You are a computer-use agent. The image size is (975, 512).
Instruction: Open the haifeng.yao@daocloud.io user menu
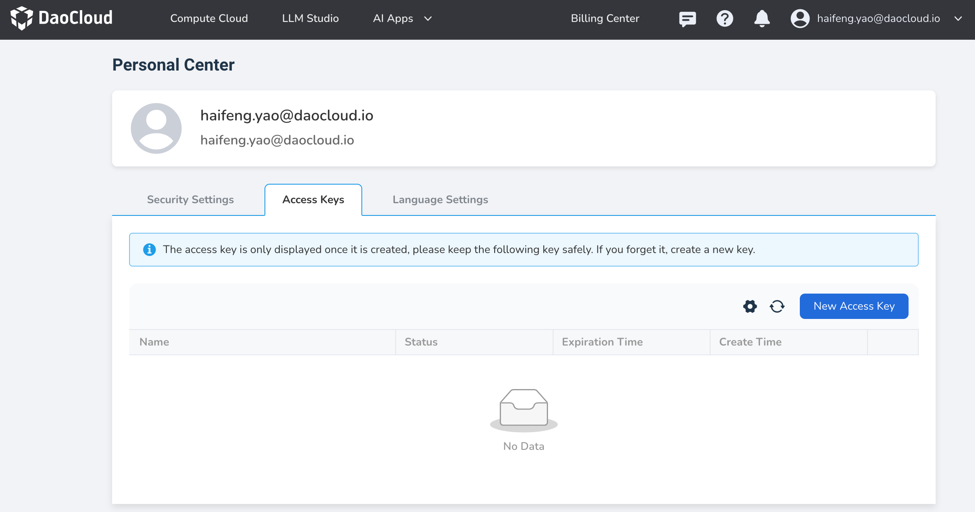878,19
